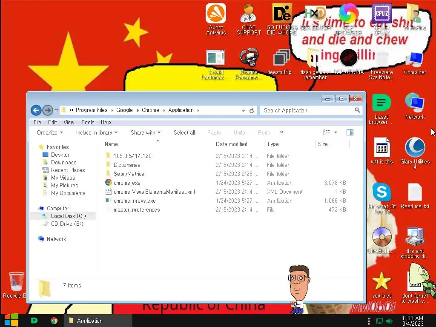436x327 pixels.
Task: Expand the address bar previous locations dropdown
Action: tap(243, 111)
